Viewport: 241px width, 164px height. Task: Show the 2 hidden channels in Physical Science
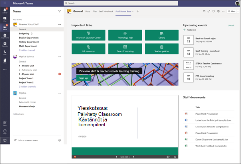pyautogui.click(x=27, y=87)
